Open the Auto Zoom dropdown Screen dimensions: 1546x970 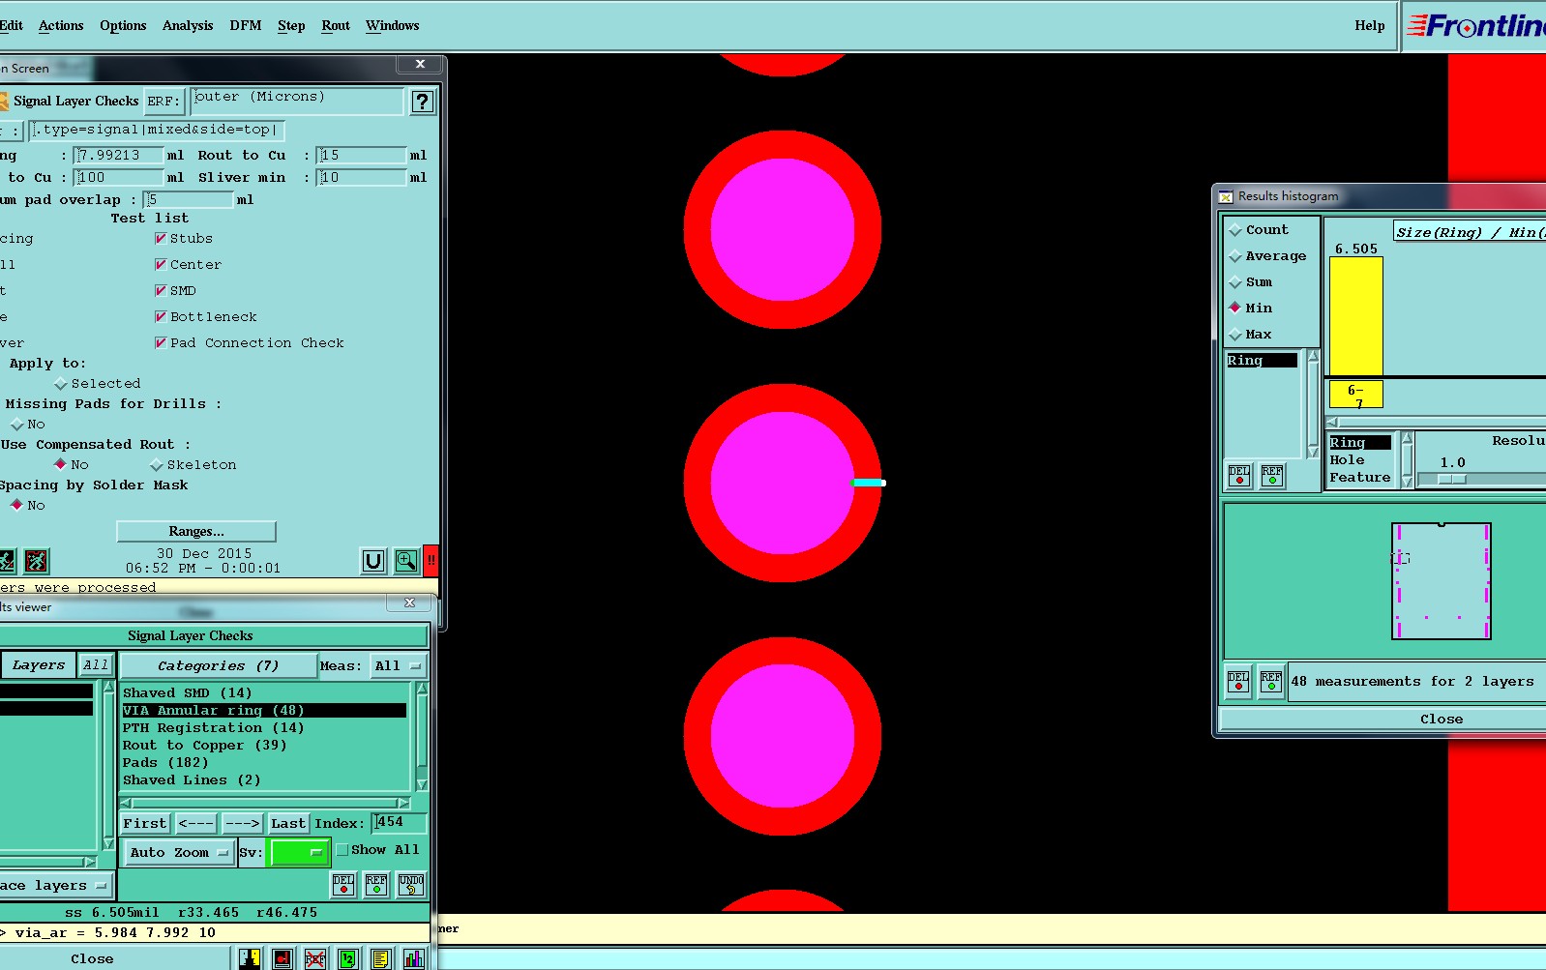(x=179, y=853)
